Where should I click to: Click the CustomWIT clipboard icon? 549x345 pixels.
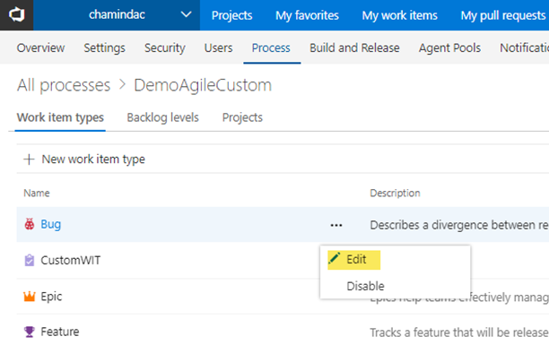[30, 261]
